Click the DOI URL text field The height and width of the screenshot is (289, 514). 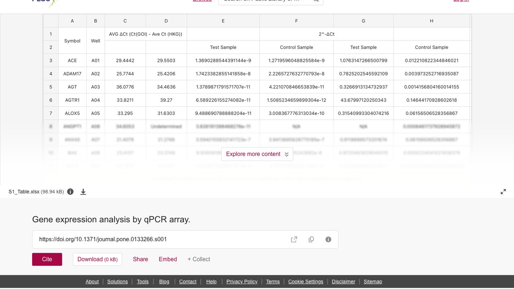(x=185, y=239)
